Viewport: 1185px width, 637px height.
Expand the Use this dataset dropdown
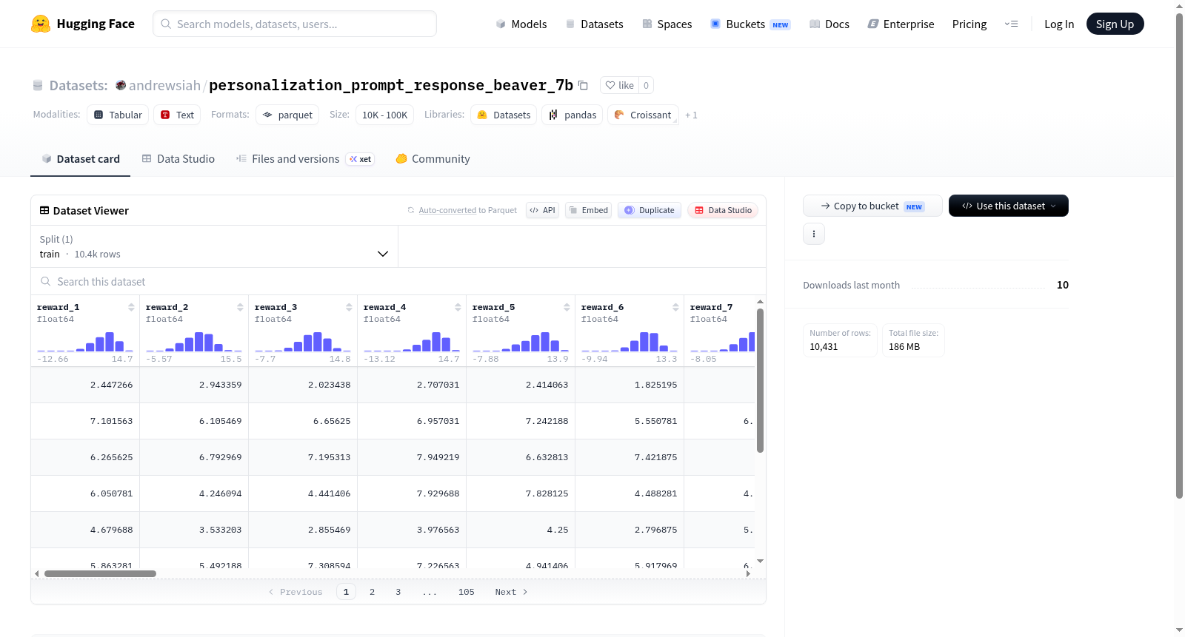coord(1008,206)
